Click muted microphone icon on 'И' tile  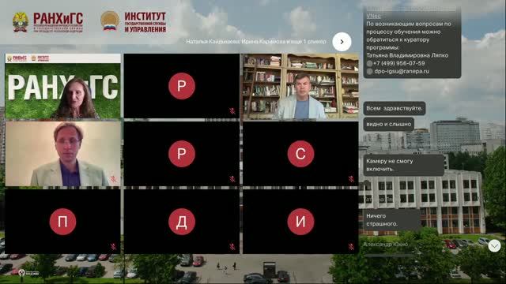pyautogui.click(x=351, y=247)
